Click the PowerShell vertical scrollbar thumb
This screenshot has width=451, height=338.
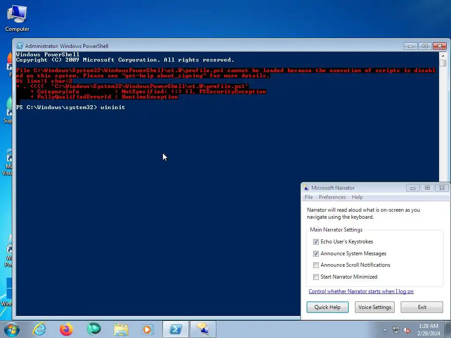click(443, 62)
